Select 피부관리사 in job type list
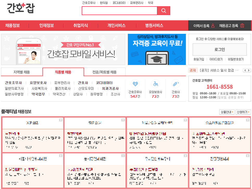252x189 pixels. point(62,83)
